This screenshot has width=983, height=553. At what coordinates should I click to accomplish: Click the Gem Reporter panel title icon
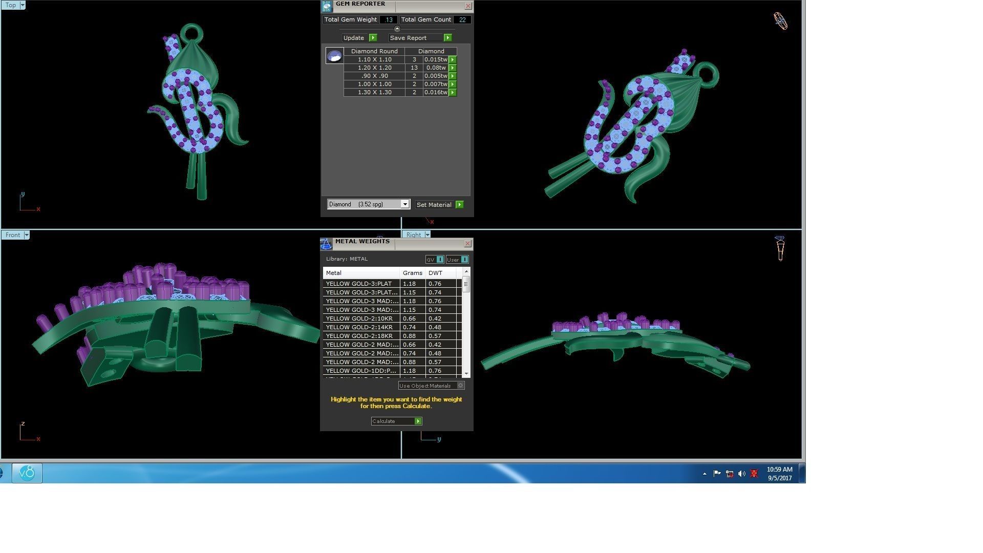coord(327,6)
